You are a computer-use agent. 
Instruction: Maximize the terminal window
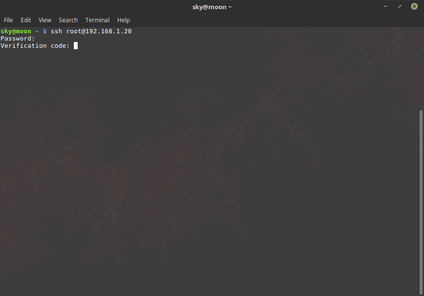[x=400, y=7]
